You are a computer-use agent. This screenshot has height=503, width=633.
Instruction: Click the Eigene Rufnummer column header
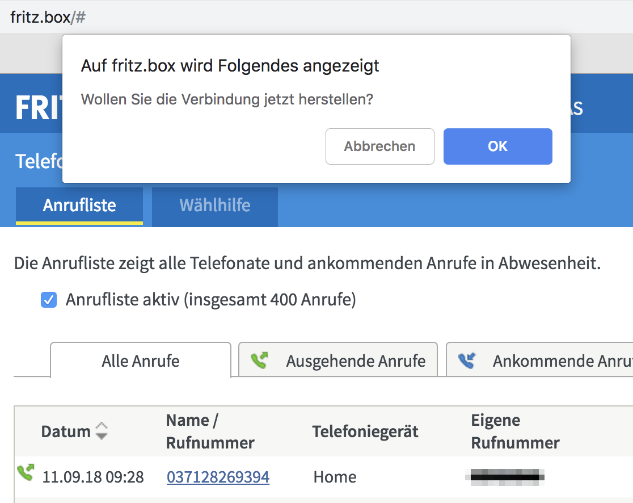(515, 431)
